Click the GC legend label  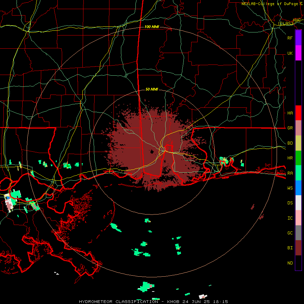290,233
